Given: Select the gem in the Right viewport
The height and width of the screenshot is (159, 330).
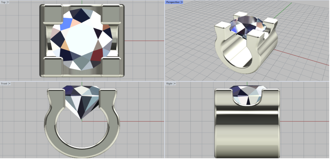Looking at the screenshot, I should click(247, 95).
